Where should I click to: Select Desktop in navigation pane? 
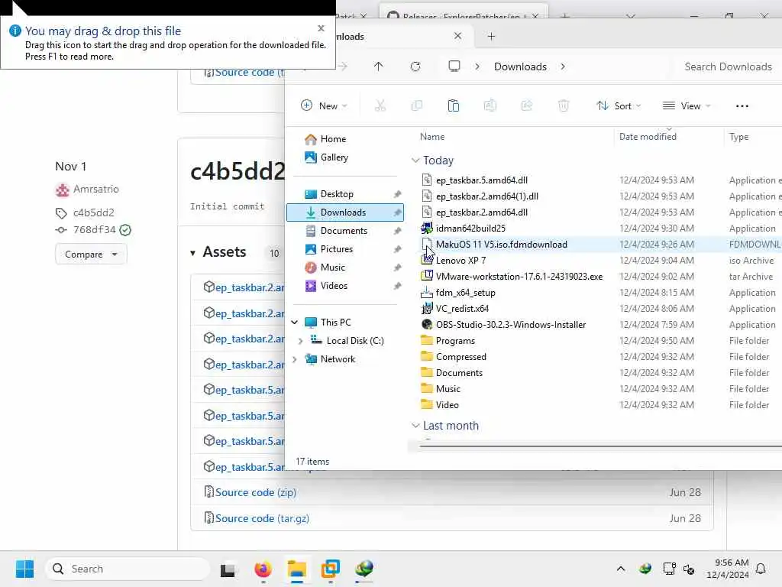(337, 194)
